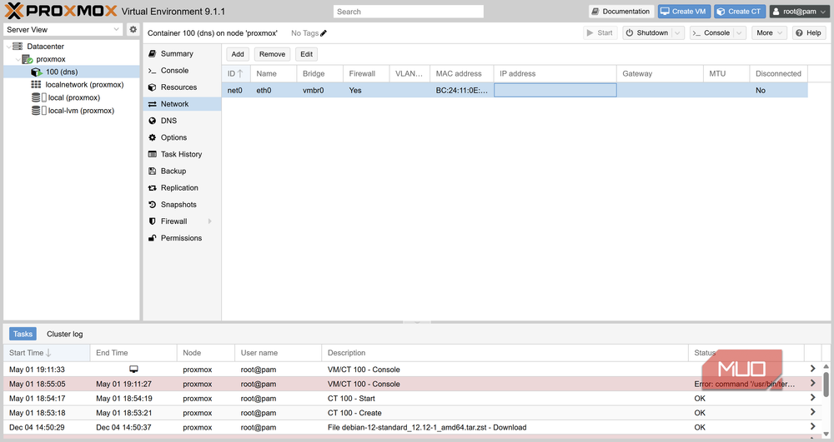
Task: Open details arrow for CT 100 - Start
Action: click(x=812, y=398)
